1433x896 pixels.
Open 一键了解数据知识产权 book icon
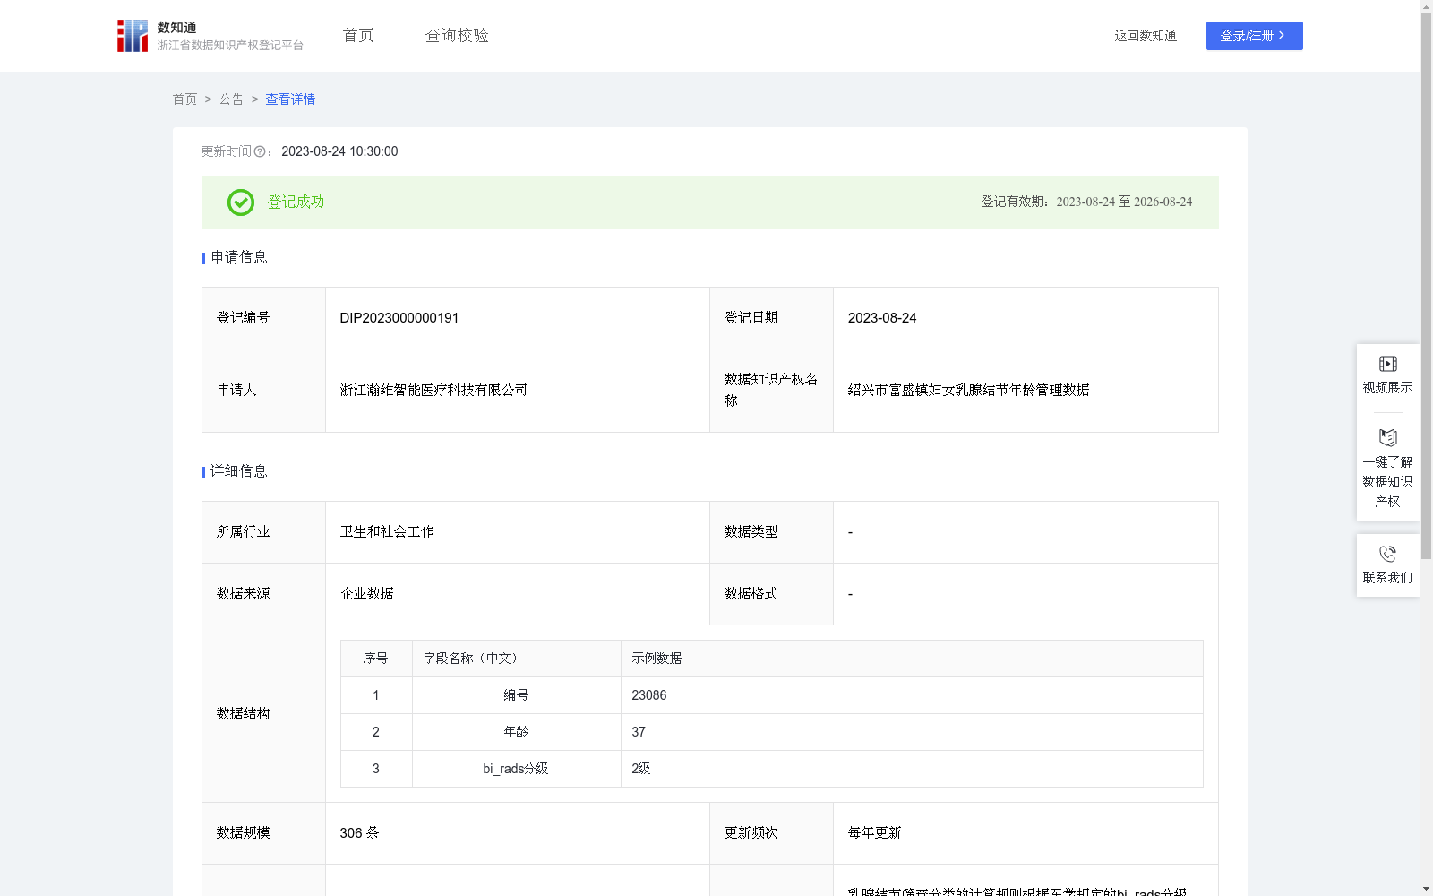(1387, 438)
